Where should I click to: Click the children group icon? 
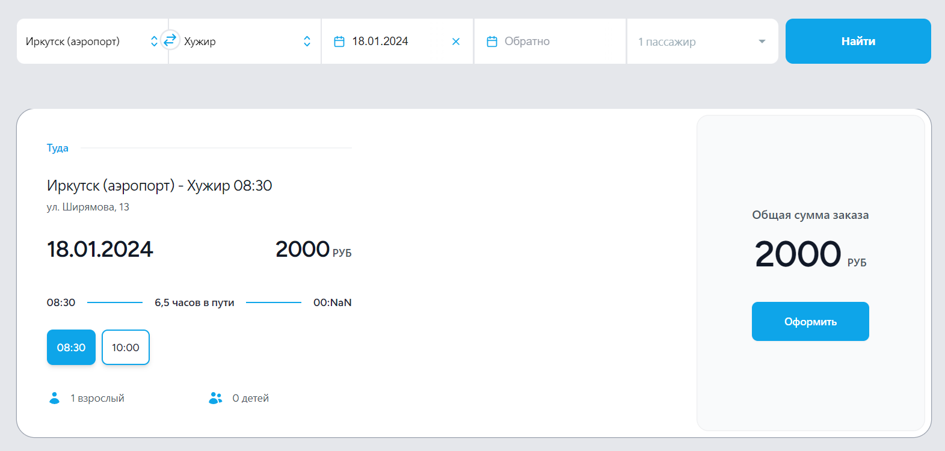pyautogui.click(x=215, y=398)
